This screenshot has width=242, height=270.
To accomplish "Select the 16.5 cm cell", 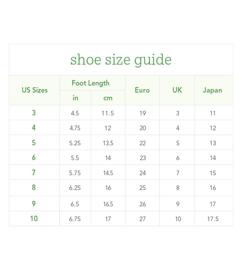I will click(108, 204).
